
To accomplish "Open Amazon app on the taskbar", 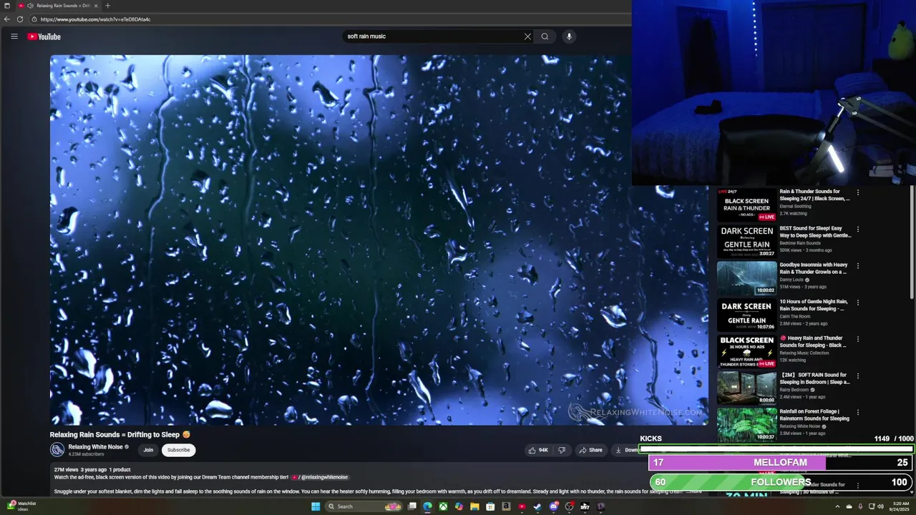I will tap(506, 506).
